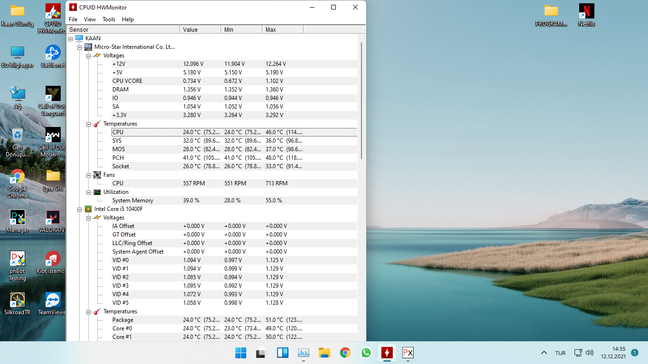
Task: Collapse the motherboard Voltages group
Action: pyautogui.click(x=89, y=55)
